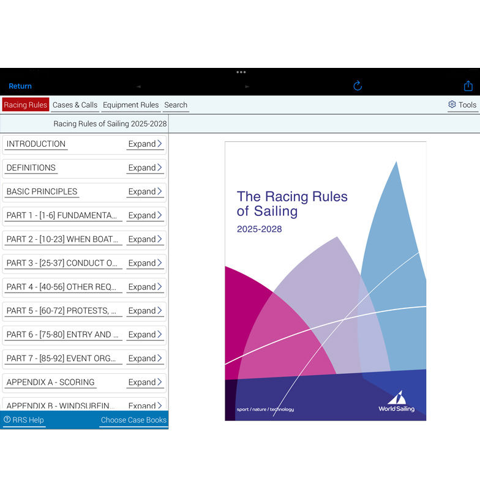
Task: Click the RRS Help question mark icon
Action: pos(7,420)
